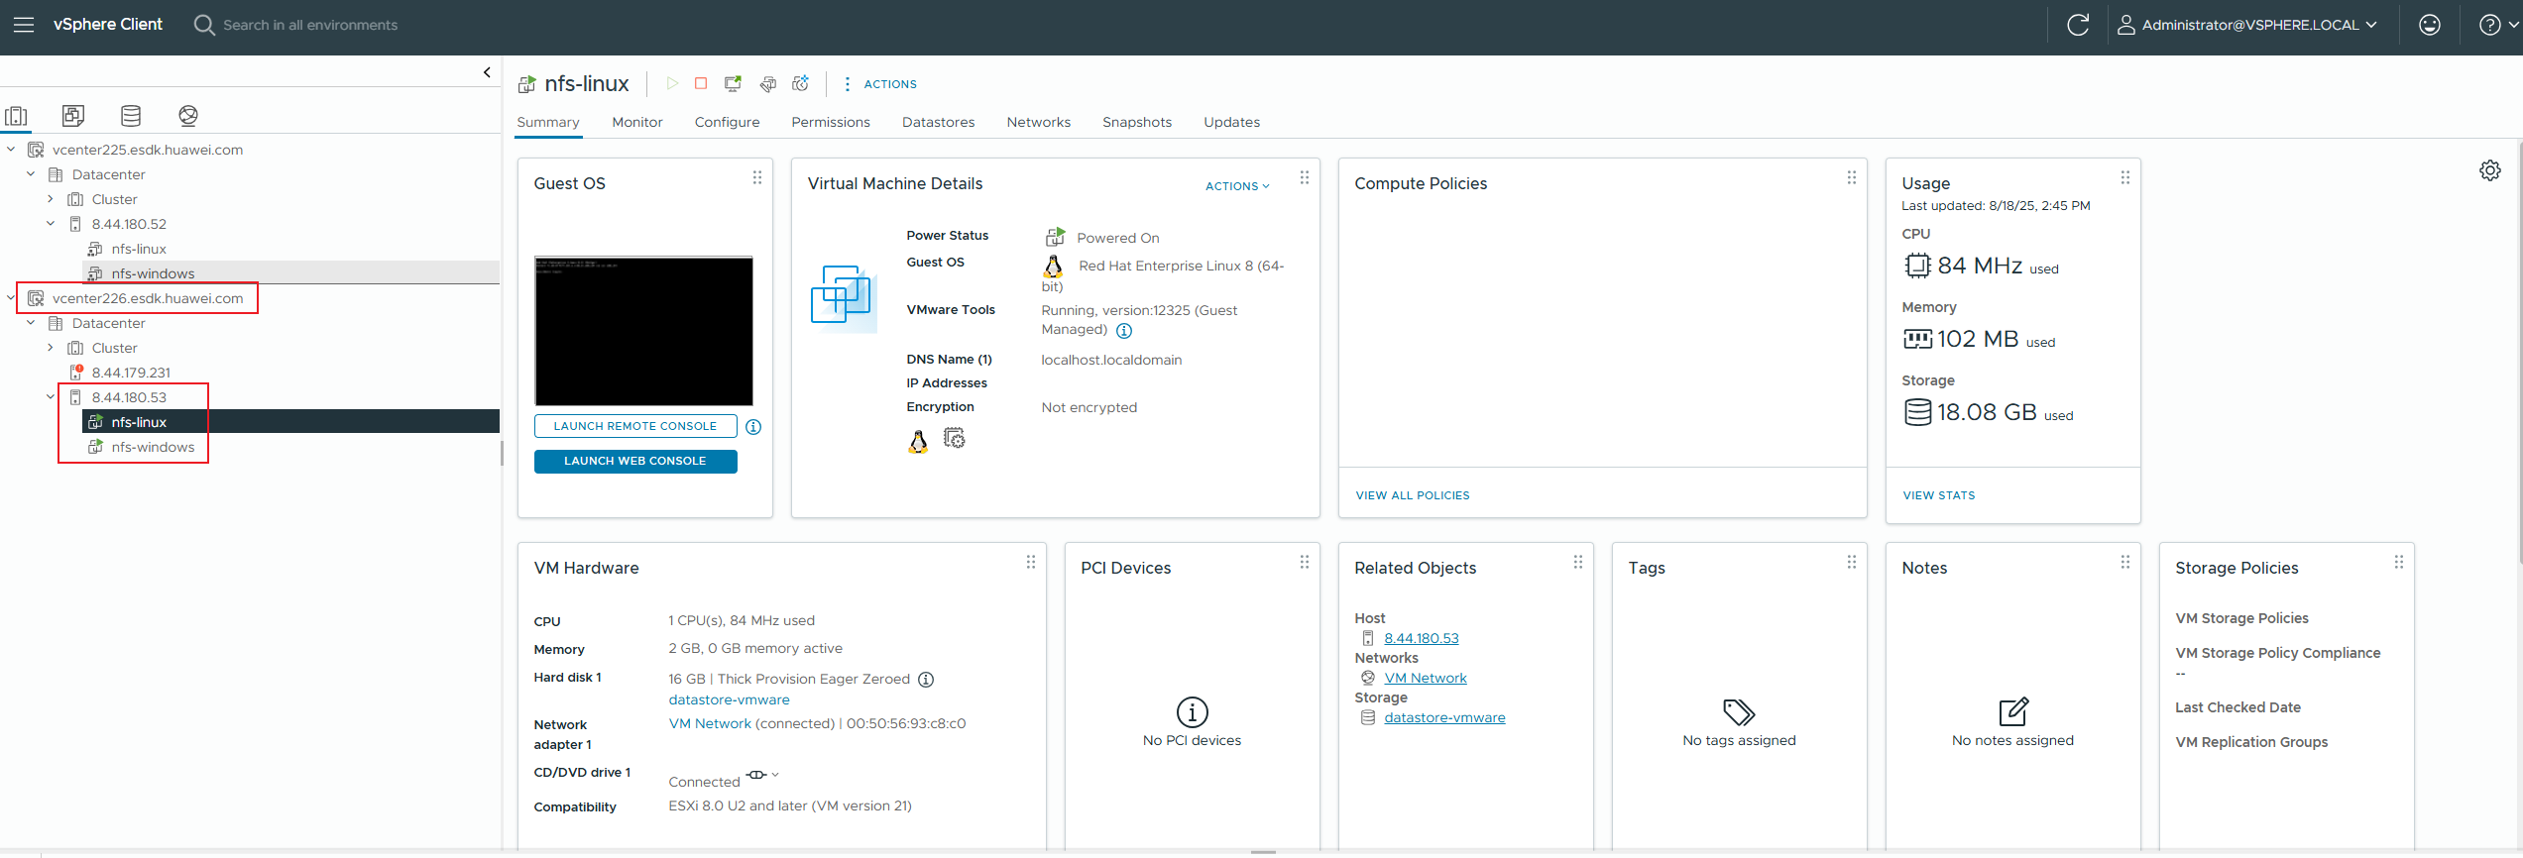Click Launch Web Console button

click(x=635, y=462)
